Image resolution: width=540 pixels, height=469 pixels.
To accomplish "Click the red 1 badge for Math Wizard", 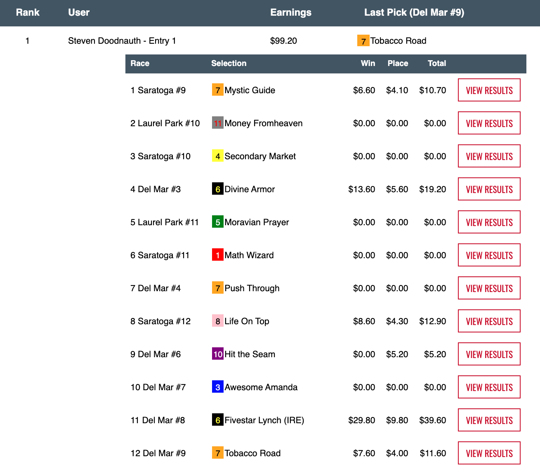I will pyautogui.click(x=217, y=255).
